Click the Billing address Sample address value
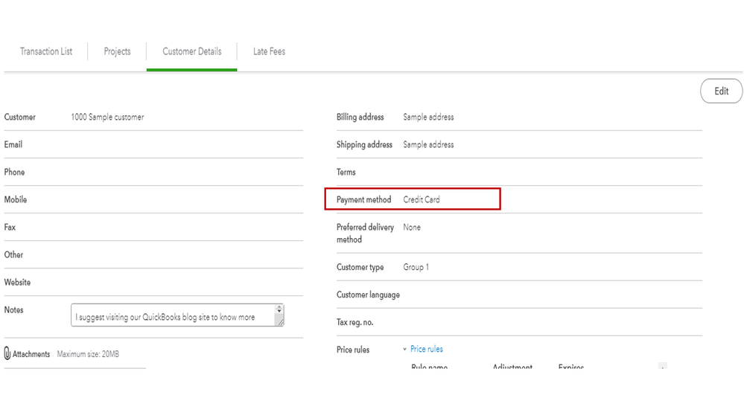The image size is (744, 418). click(428, 117)
